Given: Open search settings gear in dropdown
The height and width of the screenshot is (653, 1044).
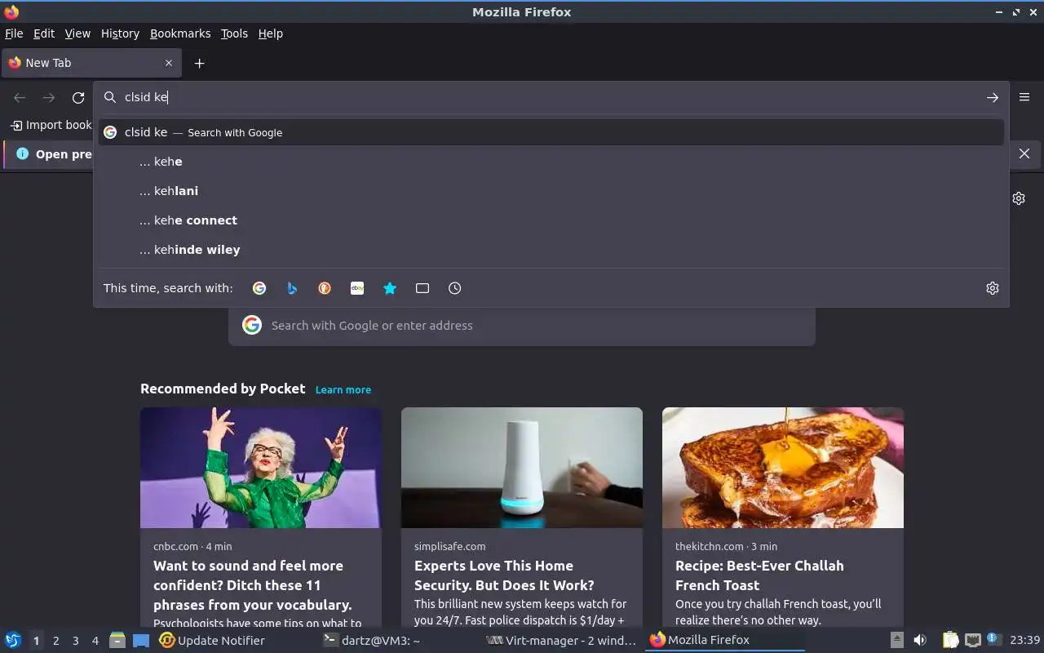Looking at the screenshot, I should tap(993, 288).
